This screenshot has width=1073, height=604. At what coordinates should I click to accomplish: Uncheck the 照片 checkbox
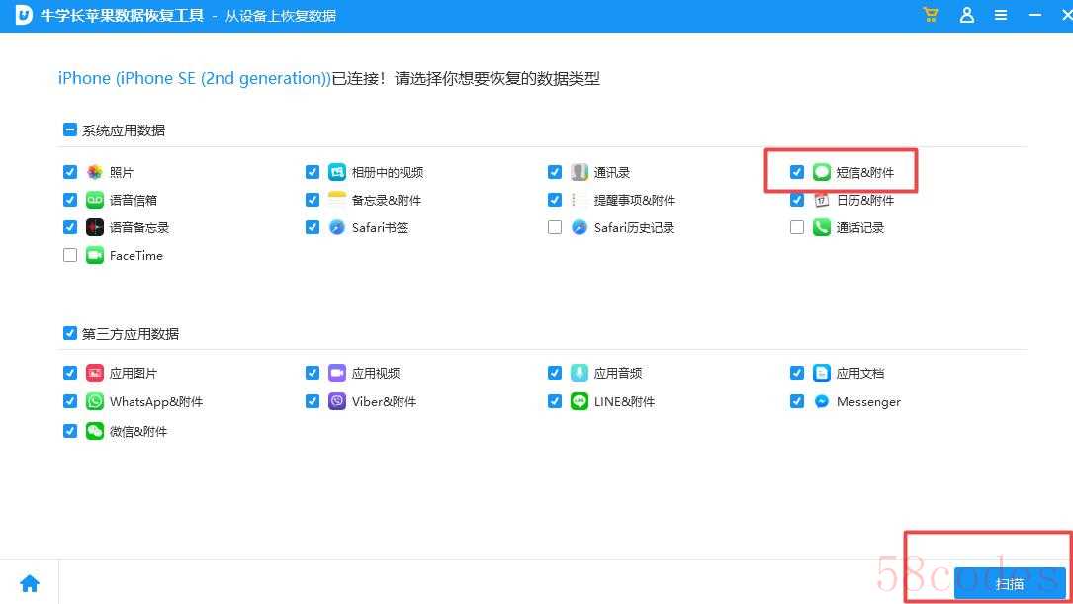click(x=70, y=172)
